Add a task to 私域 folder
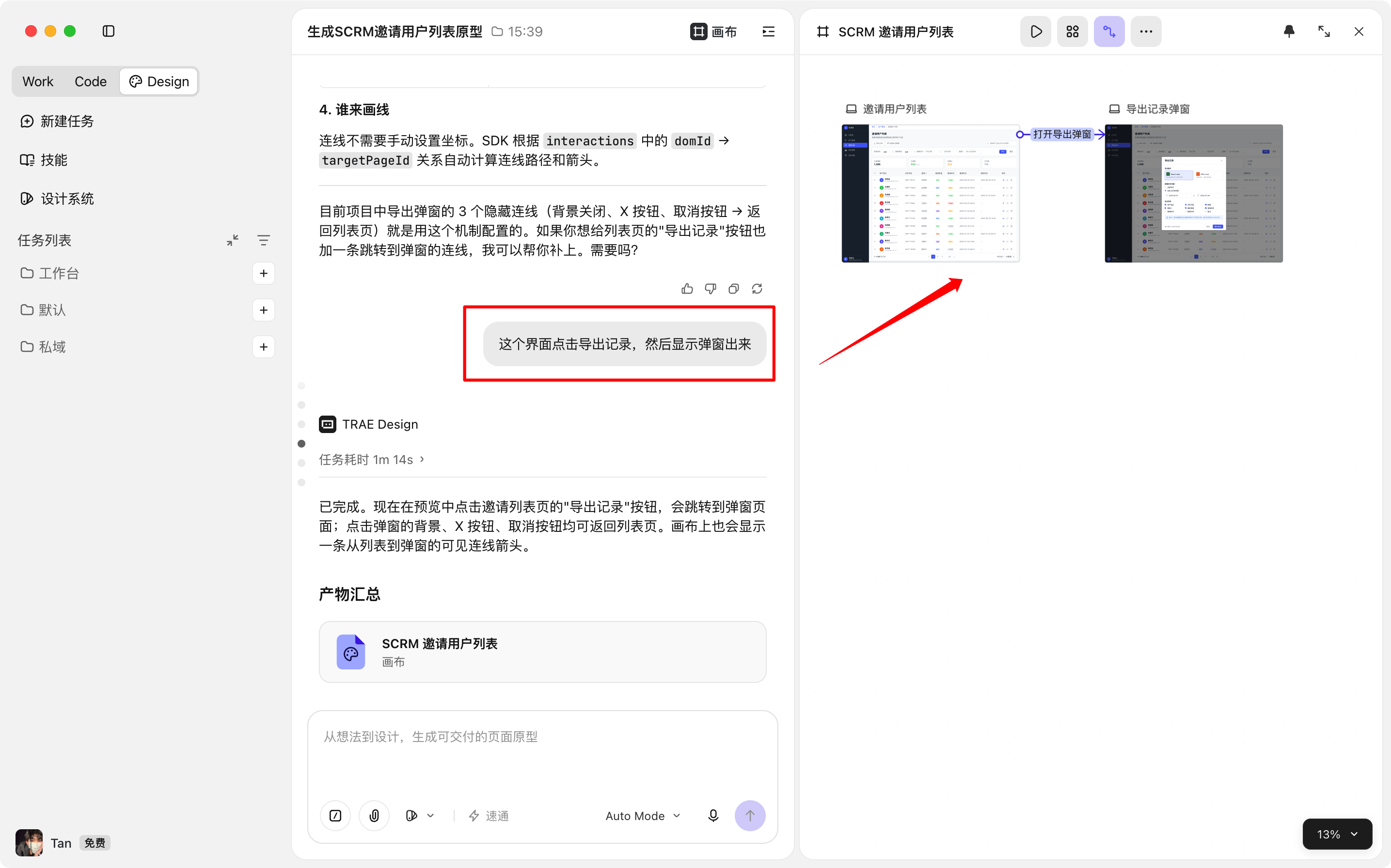This screenshot has width=1391, height=868. pyautogui.click(x=264, y=347)
